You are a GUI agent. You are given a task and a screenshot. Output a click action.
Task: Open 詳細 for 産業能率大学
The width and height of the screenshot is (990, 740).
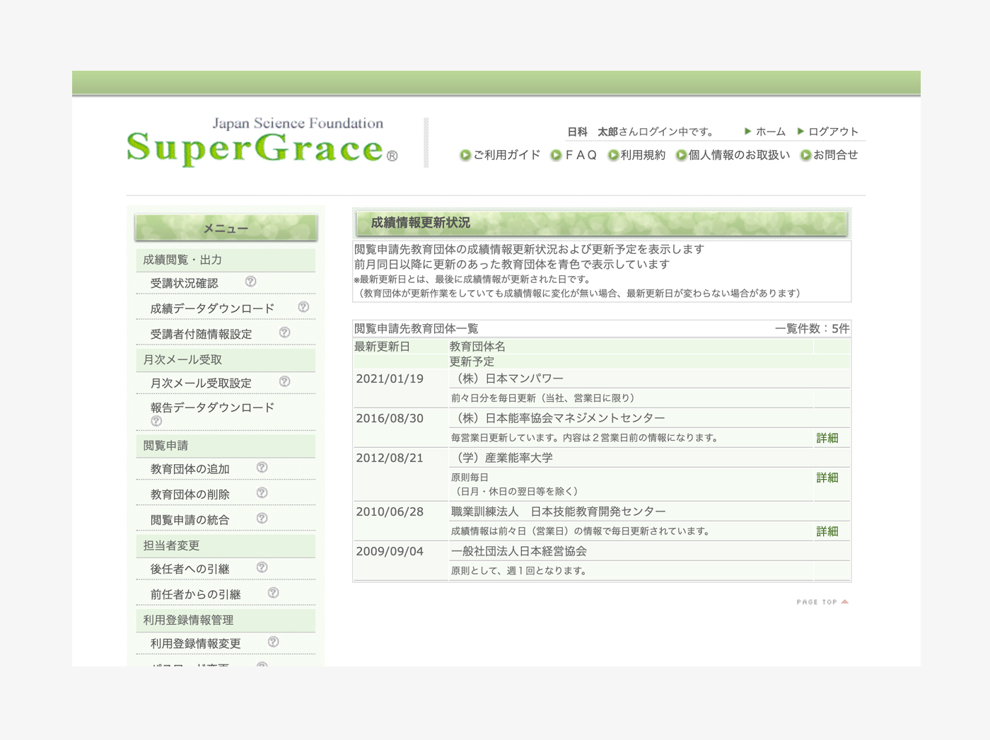[x=827, y=478]
